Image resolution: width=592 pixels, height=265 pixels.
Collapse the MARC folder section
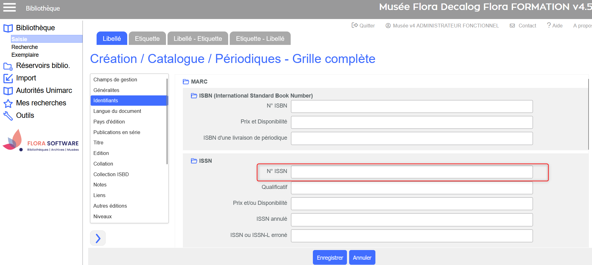tap(186, 82)
